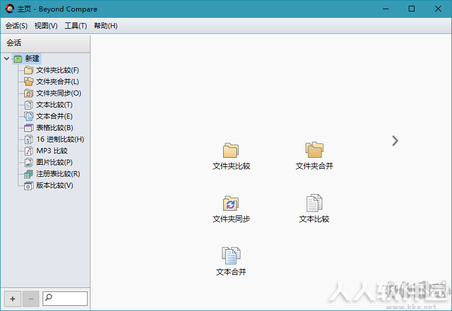Viewport: 452px width, 311px height.
Task: Click sync folder icon beside 文件夹同步(O)
Action: tap(29, 93)
